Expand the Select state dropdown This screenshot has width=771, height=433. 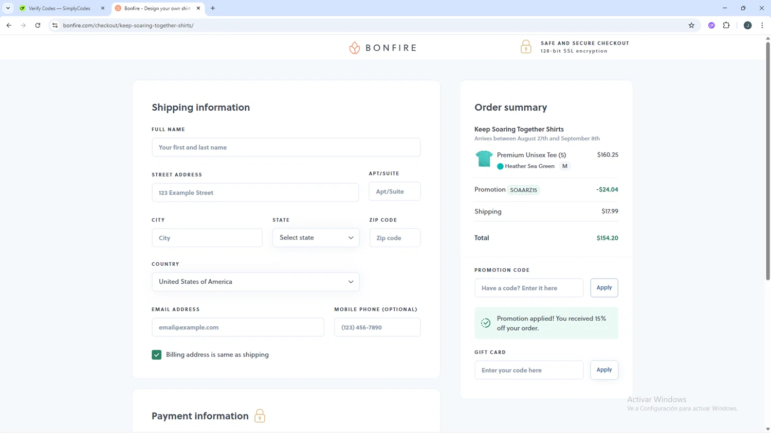click(316, 238)
